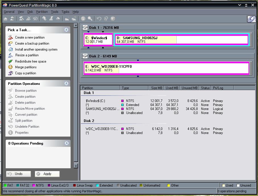The image size is (258, 196).
Task: Click the Install another operating system link
Action: pyautogui.click(x=36, y=49)
